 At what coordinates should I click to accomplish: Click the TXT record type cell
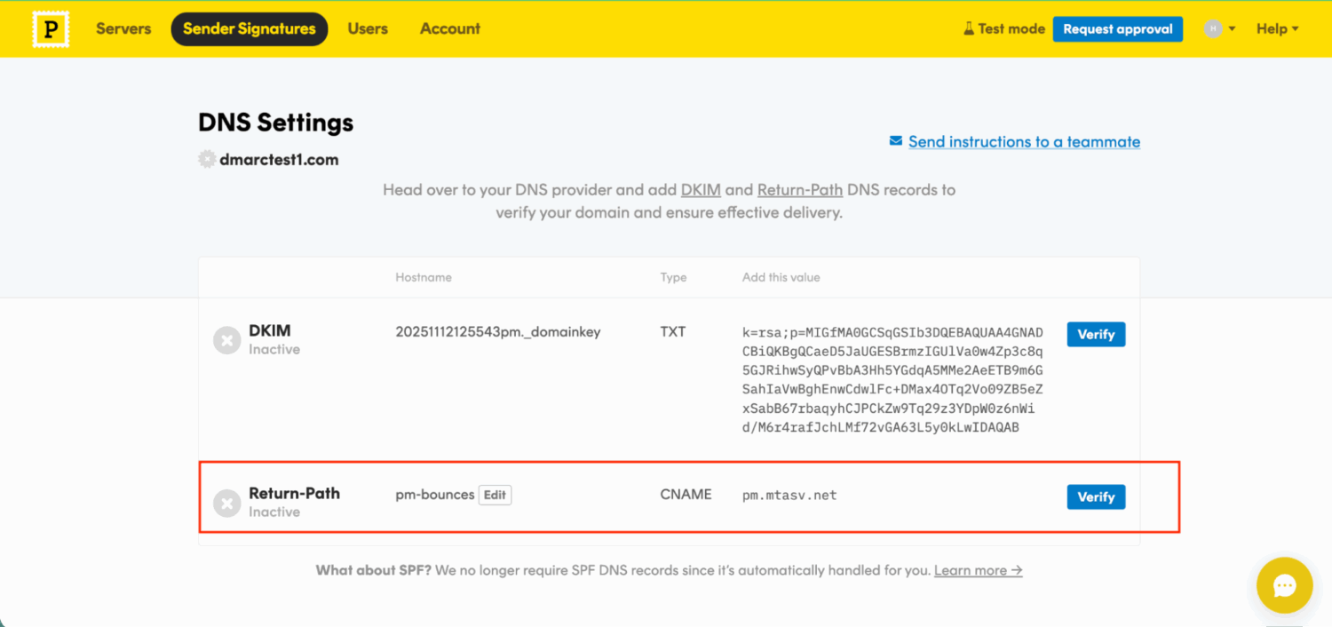coord(673,332)
